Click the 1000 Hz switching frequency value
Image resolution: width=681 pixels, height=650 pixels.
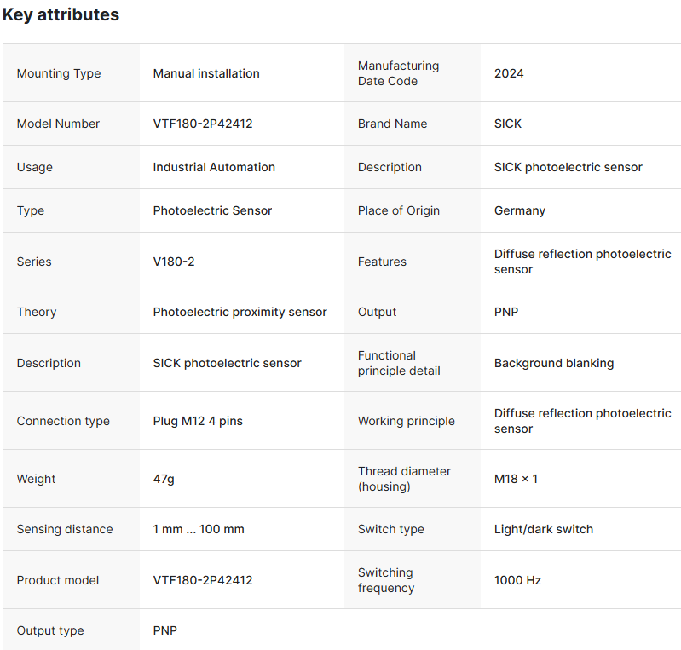tap(517, 580)
